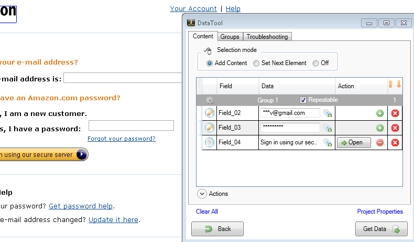Expand the Actions section
Viewport: 414px width, 242px height.
point(202,194)
